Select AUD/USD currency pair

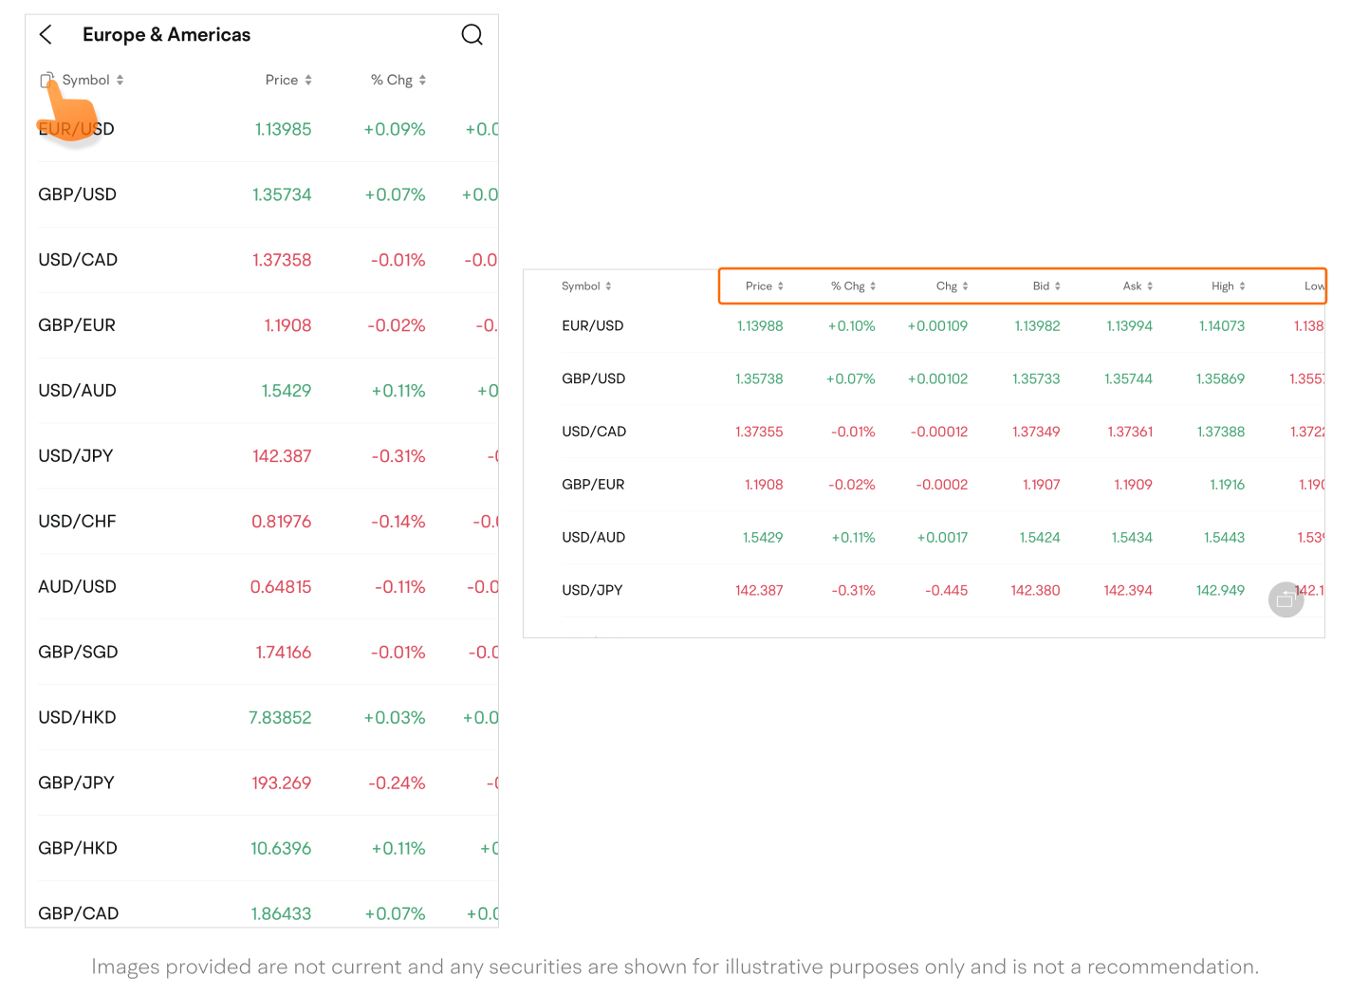pos(77,587)
